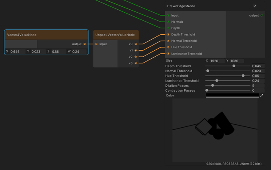This screenshot has height=170, width=271.
Task: Click the eyedropper icon beside the Color field
Action: pyautogui.click(x=262, y=96)
